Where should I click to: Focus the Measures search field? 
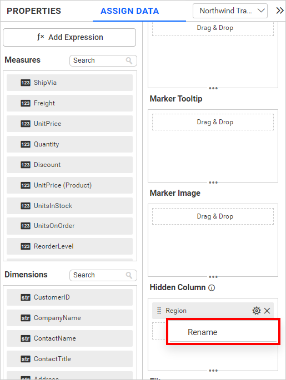pyautogui.click(x=103, y=60)
